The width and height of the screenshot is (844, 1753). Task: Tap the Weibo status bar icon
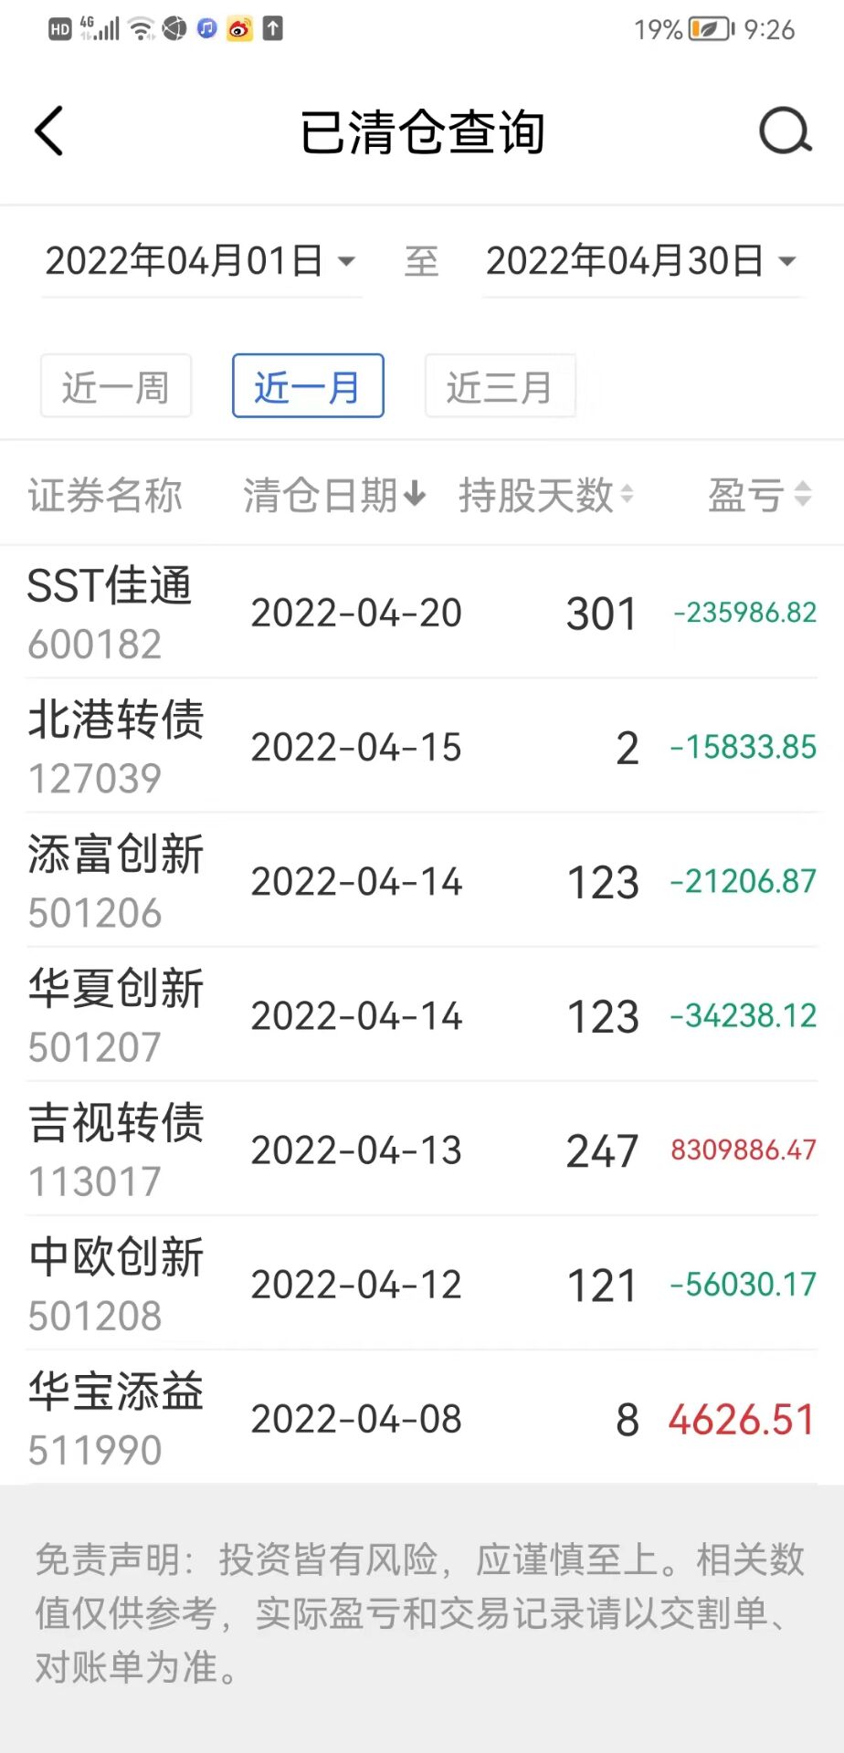pyautogui.click(x=239, y=29)
